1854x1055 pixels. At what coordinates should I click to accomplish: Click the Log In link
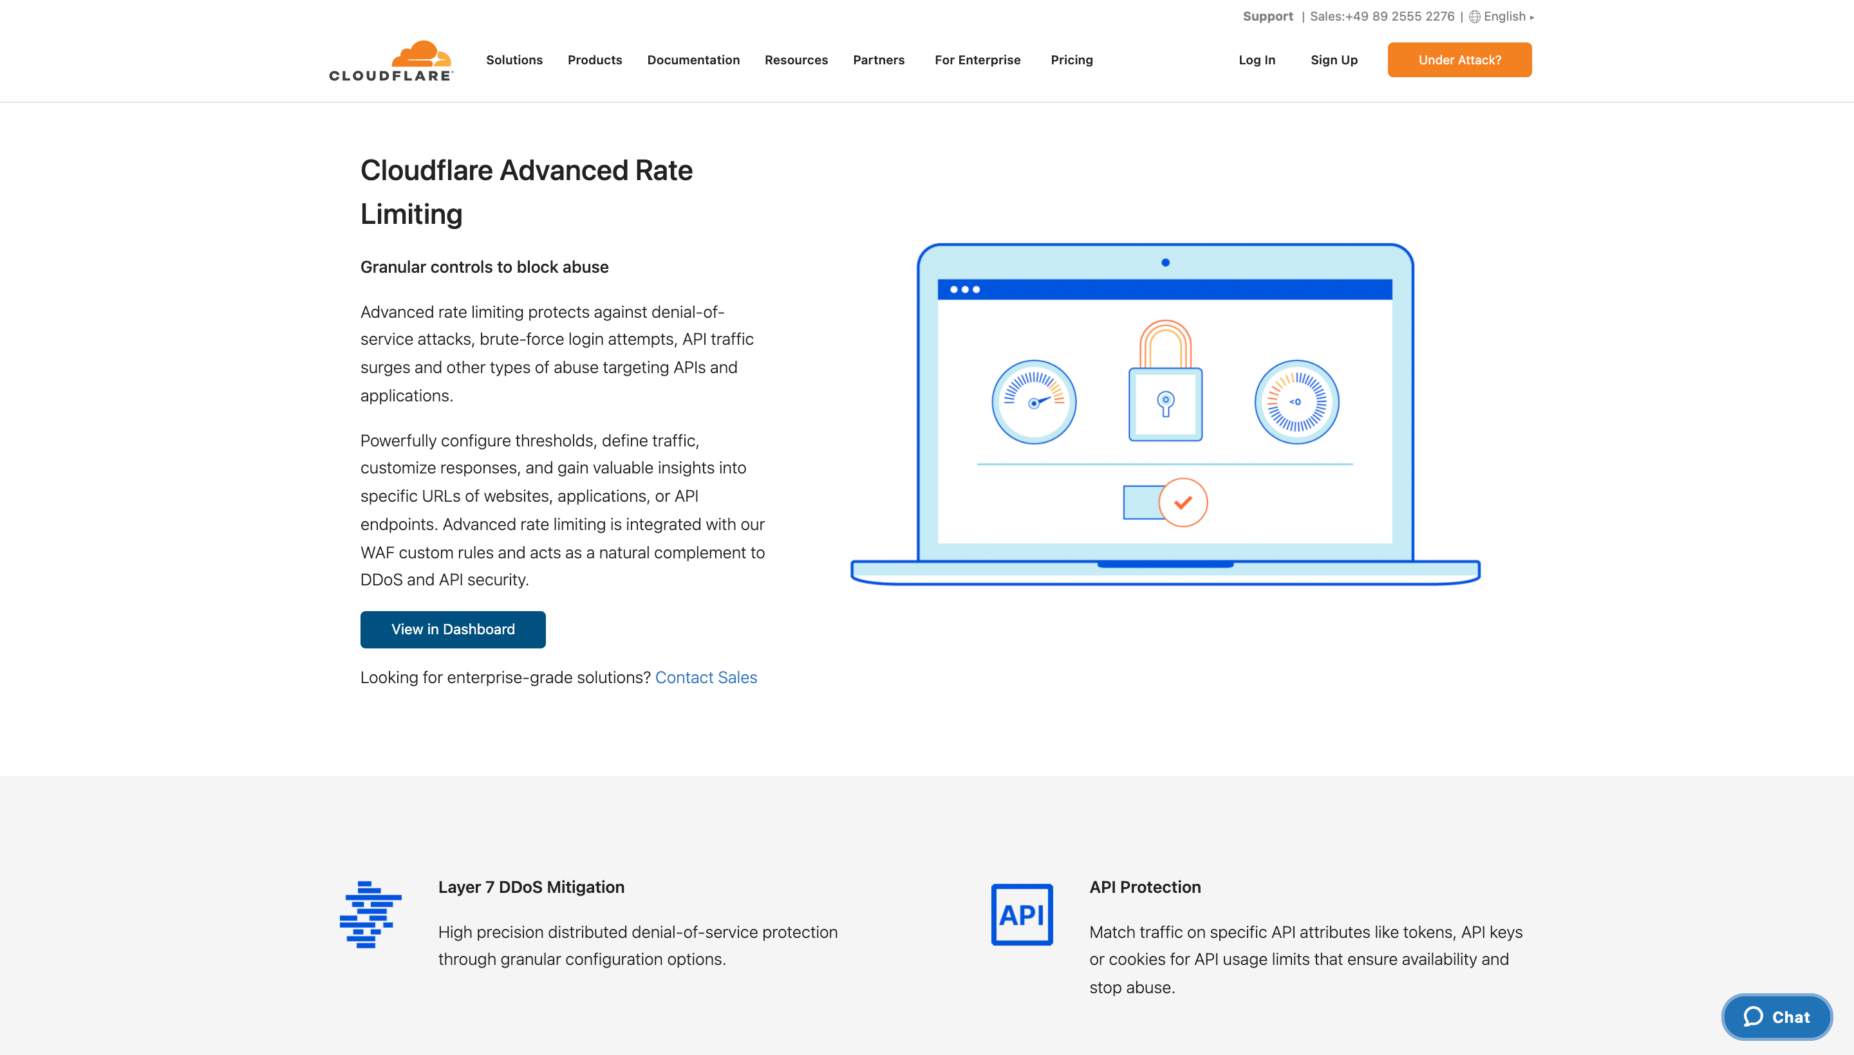[x=1256, y=60]
